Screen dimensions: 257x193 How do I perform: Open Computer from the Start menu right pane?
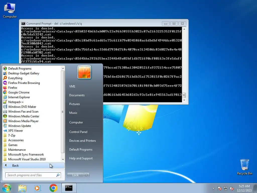tap(76, 122)
